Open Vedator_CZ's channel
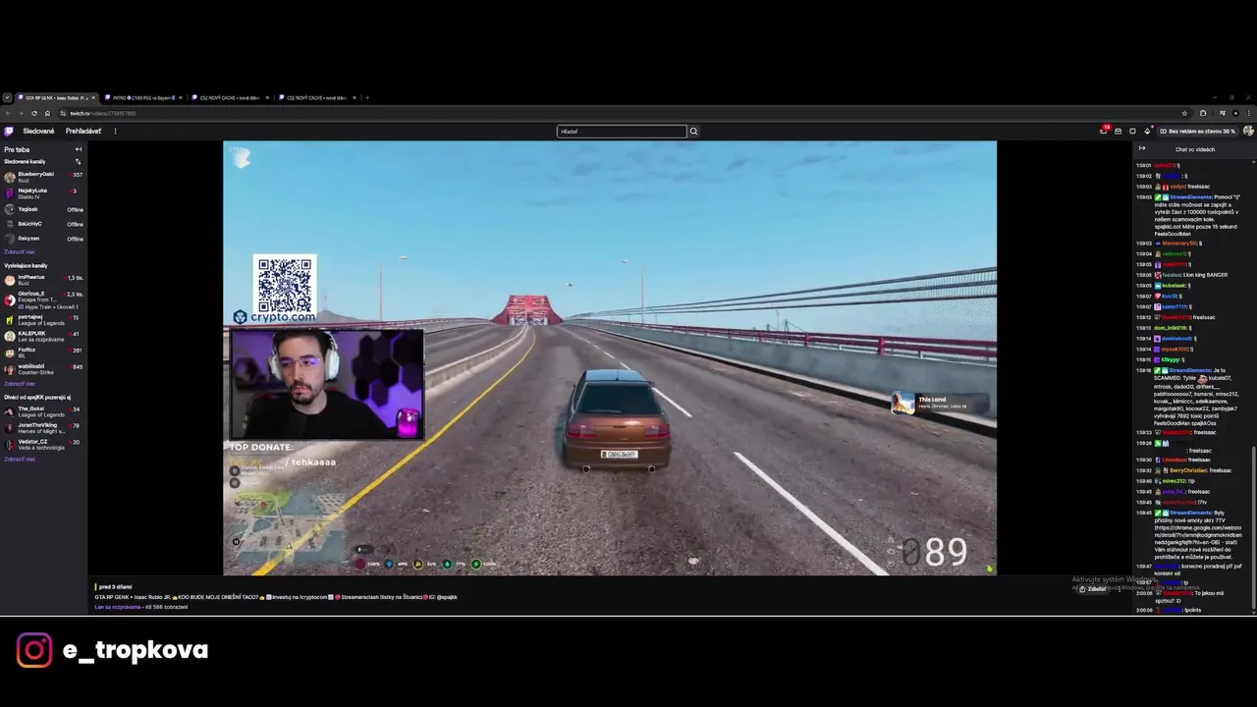The image size is (1257, 707). [x=43, y=444]
